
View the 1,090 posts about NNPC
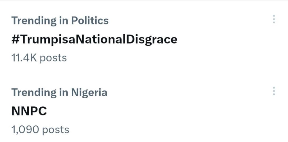[x=40, y=130]
